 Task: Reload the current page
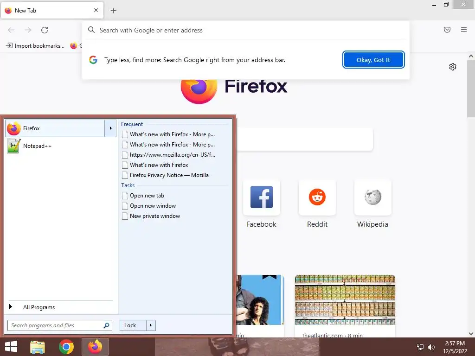[x=45, y=30]
